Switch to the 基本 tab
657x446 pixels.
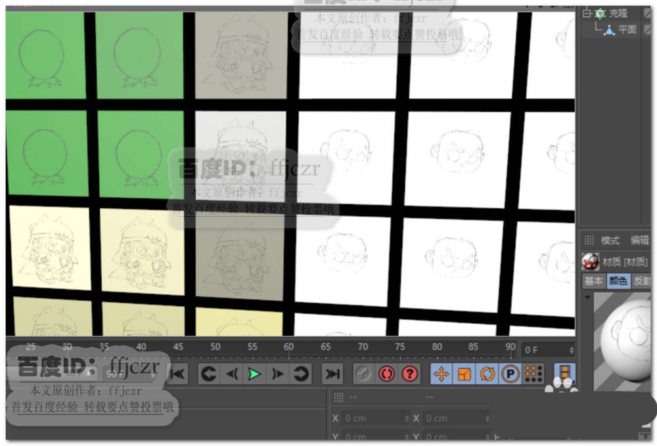(x=594, y=280)
